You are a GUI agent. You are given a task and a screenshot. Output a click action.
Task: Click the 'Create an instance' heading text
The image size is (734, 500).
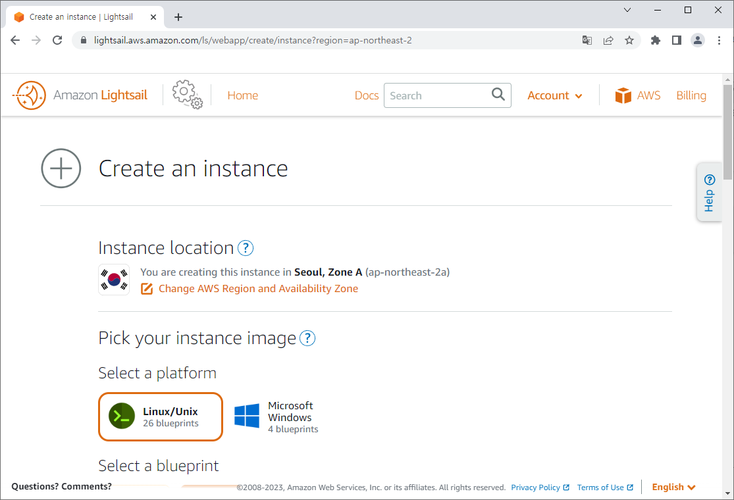click(193, 168)
